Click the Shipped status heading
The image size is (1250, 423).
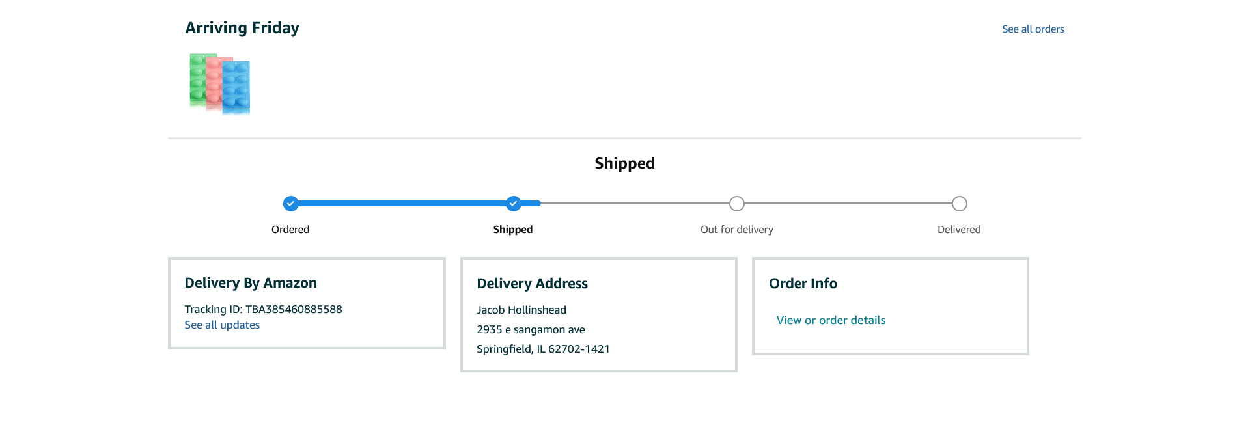(624, 163)
